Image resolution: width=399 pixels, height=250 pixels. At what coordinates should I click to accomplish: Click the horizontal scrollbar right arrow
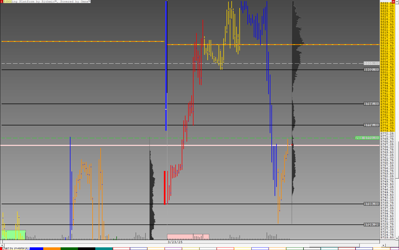point(384,245)
